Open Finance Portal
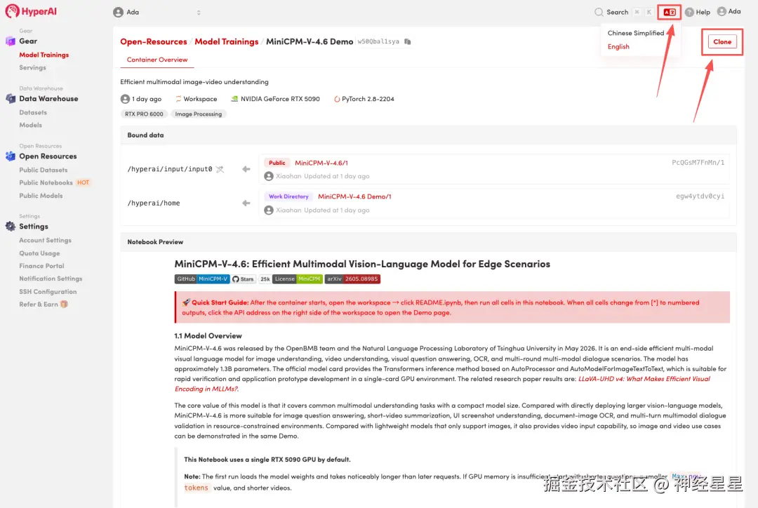Screen dimensions: 758x508 pos(41,266)
